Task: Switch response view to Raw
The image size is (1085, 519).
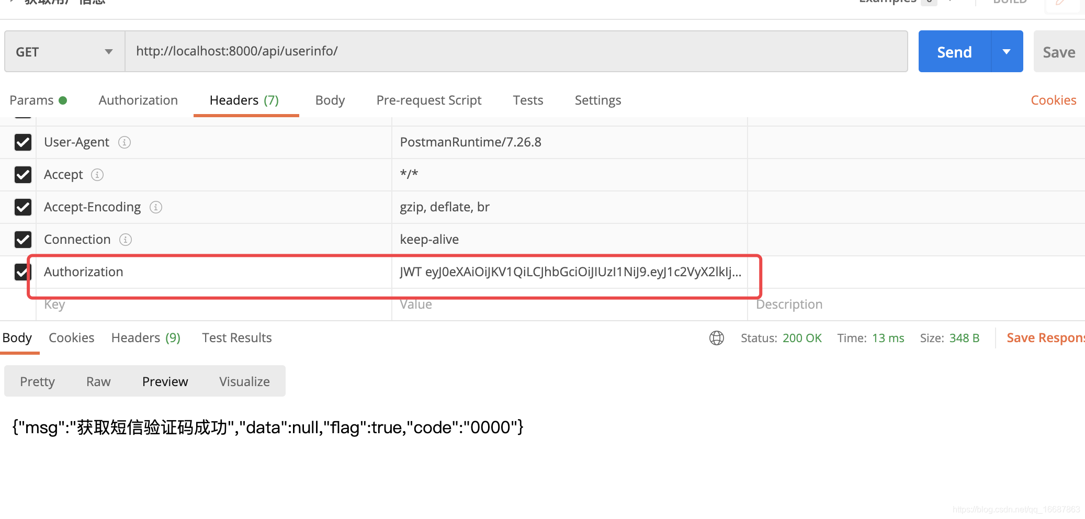Action: 98,381
